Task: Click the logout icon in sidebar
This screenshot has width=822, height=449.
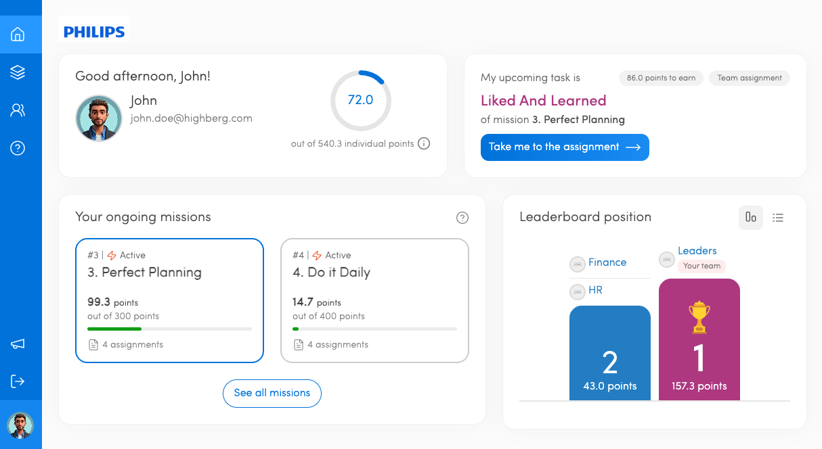Action: 18,381
